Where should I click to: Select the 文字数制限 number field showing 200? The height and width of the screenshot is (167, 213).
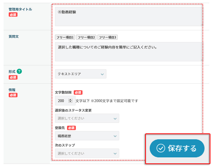[62, 101]
